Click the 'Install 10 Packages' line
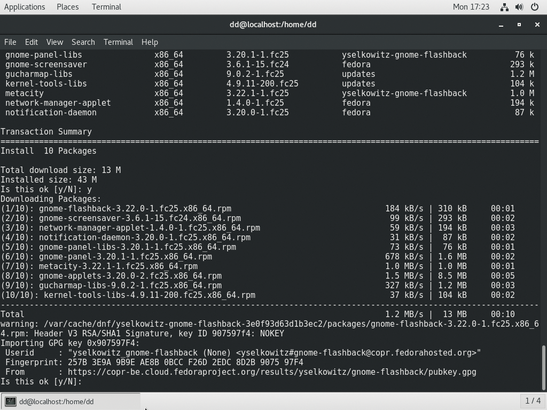Screen dimensions: 547x410 click(x=49, y=151)
